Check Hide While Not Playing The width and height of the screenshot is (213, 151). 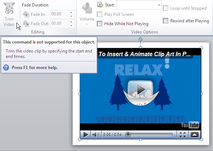(x=100, y=24)
